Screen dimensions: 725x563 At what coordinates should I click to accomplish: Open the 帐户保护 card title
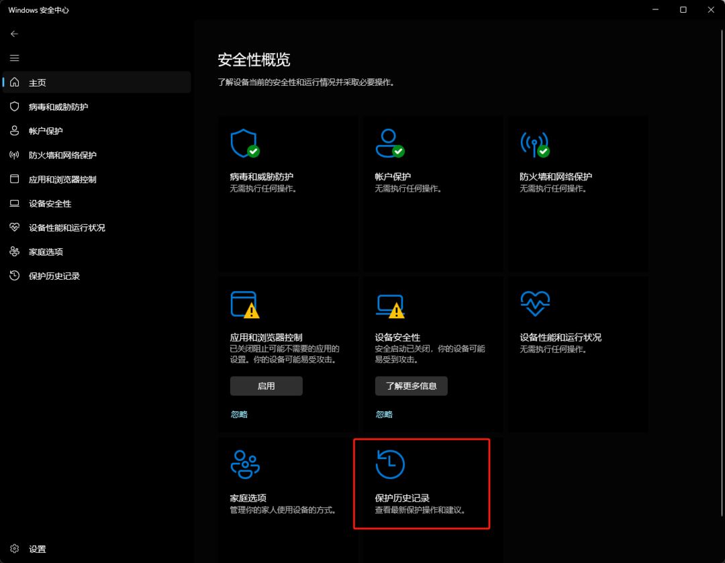pyautogui.click(x=393, y=176)
